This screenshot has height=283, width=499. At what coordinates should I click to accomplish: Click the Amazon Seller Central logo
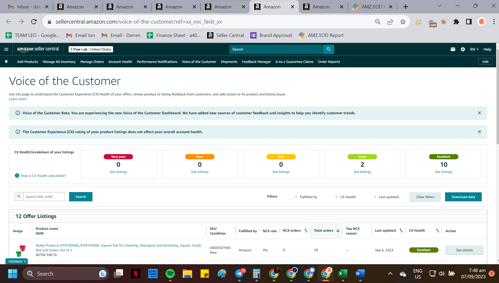pyautogui.click(x=38, y=49)
